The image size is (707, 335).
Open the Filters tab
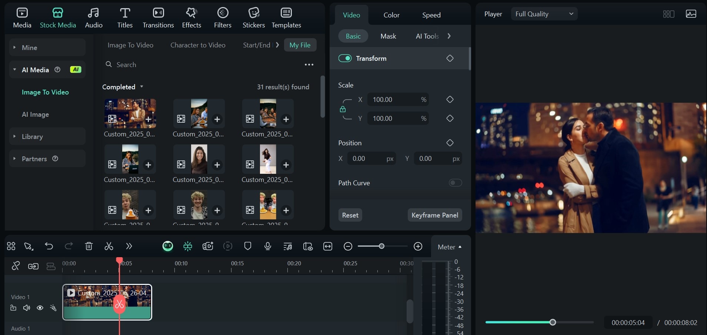(x=223, y=18)
